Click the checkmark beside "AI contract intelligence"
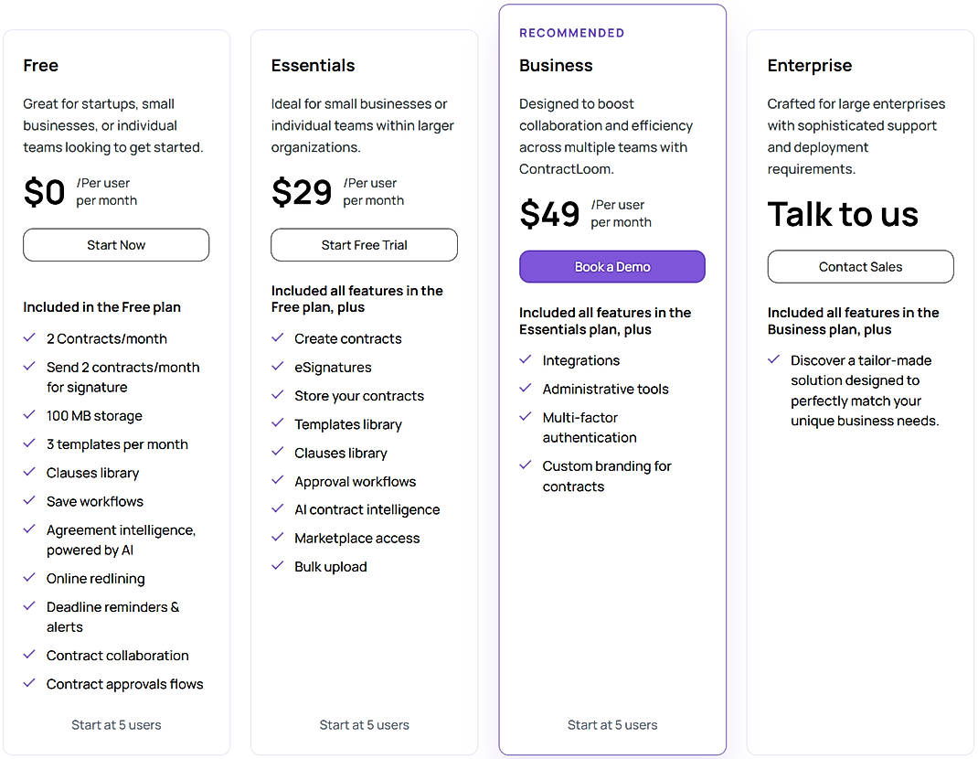The image size is (978, 759). [x=277, y=509]
